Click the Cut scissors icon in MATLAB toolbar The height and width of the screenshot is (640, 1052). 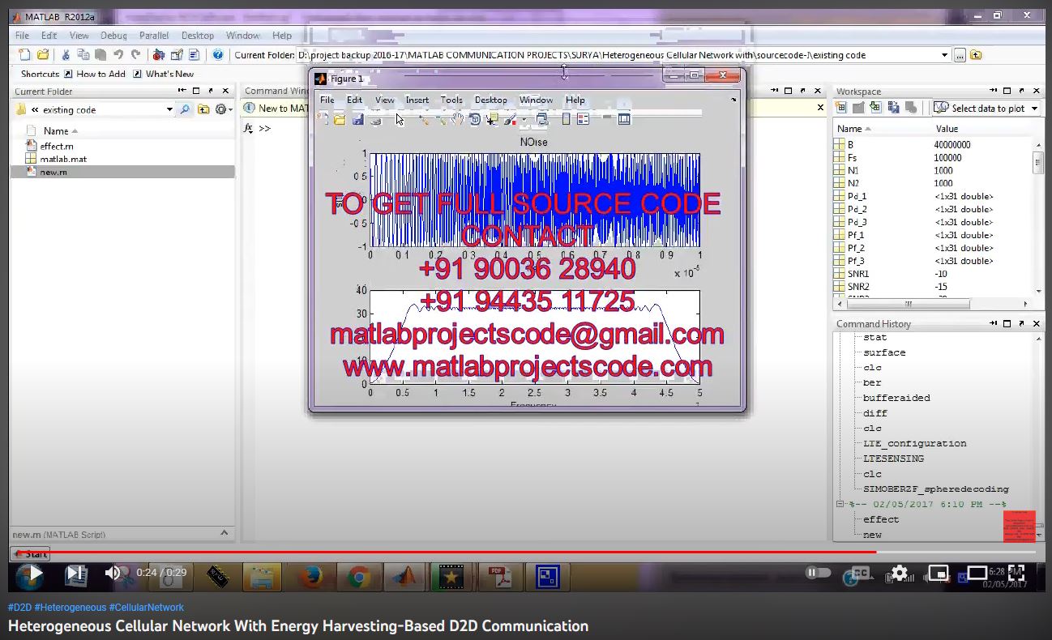point(66,55)
